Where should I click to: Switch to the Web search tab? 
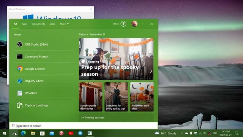tap(52, 24)
